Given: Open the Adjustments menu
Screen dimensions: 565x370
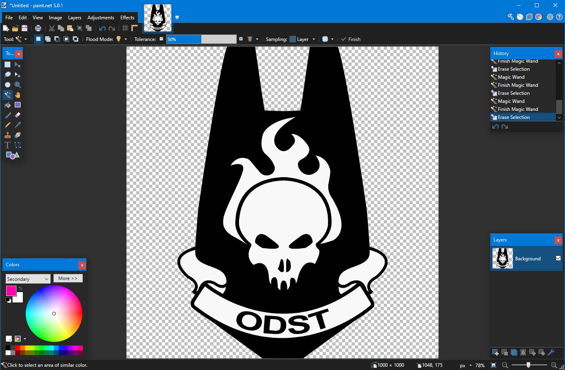Looking at the screenshot, I should [x=101, y=17].
